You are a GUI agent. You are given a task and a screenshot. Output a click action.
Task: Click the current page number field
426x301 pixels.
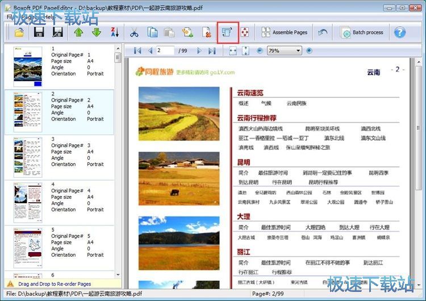click(165, 51)
